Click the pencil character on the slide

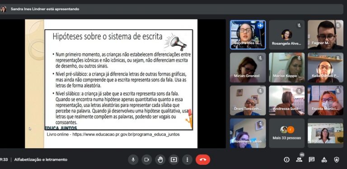(189, 119)
